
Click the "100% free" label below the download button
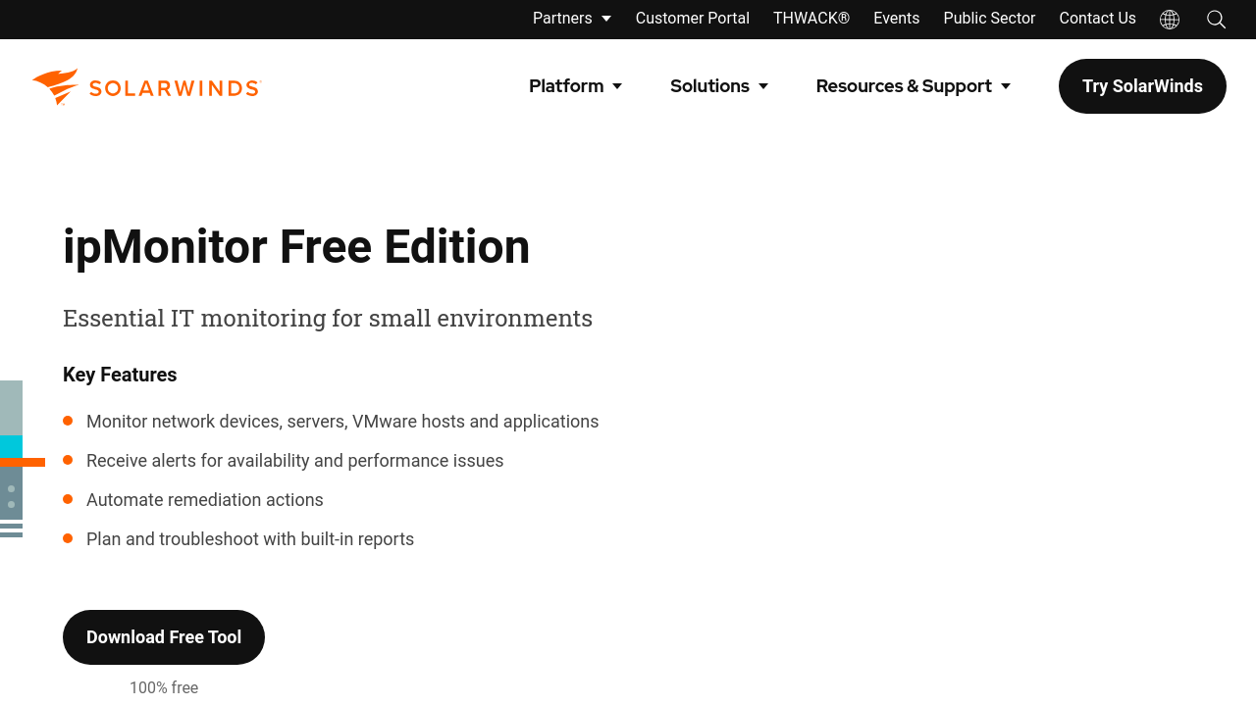click(x=164, y=687)
